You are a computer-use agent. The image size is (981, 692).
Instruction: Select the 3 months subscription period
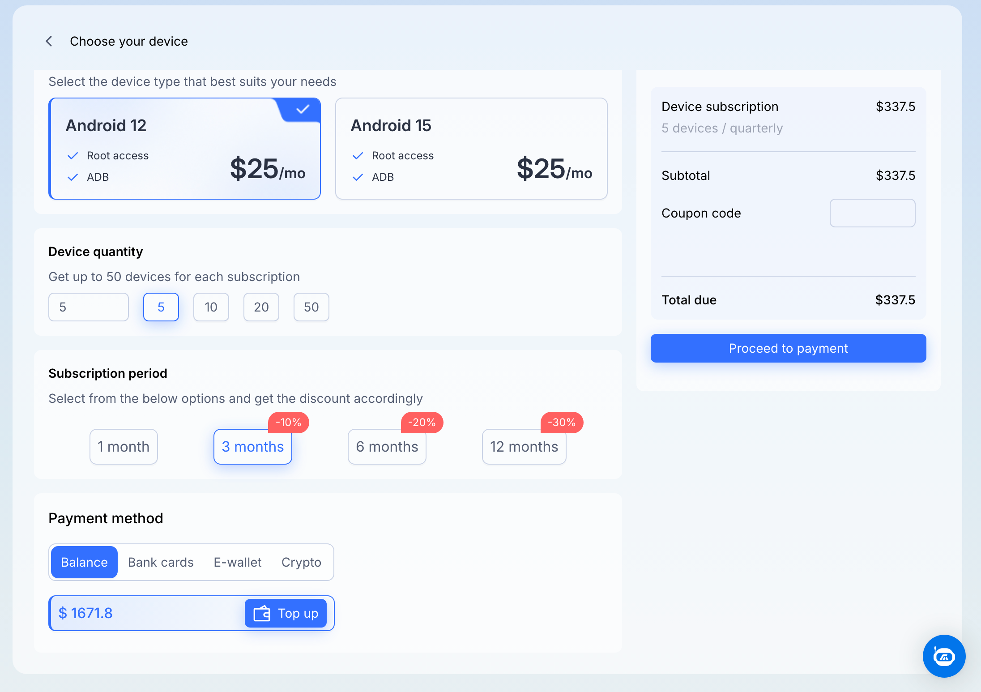pos(253,447)
